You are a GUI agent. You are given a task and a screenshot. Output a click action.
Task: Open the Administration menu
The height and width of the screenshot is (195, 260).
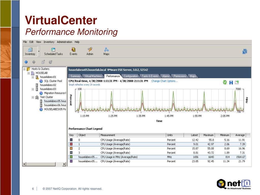[x=64, y=42]
